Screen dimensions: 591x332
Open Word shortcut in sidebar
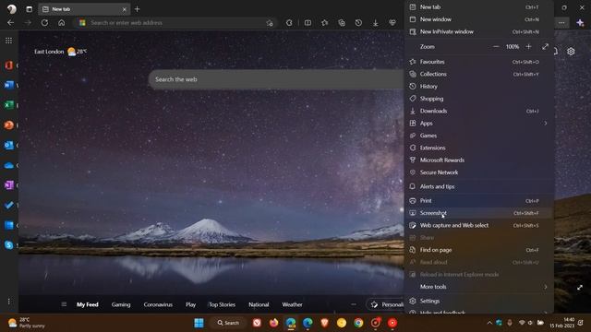[x=8, y=85]
